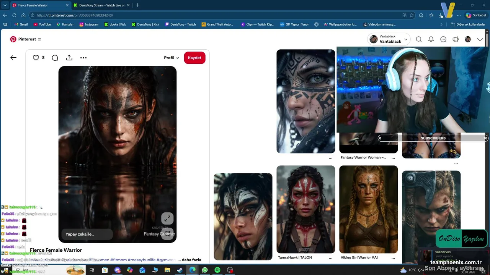This screenshot has height=275, width=490.
Task: Click the Pinterest logo
Action: tap(13, 39)
